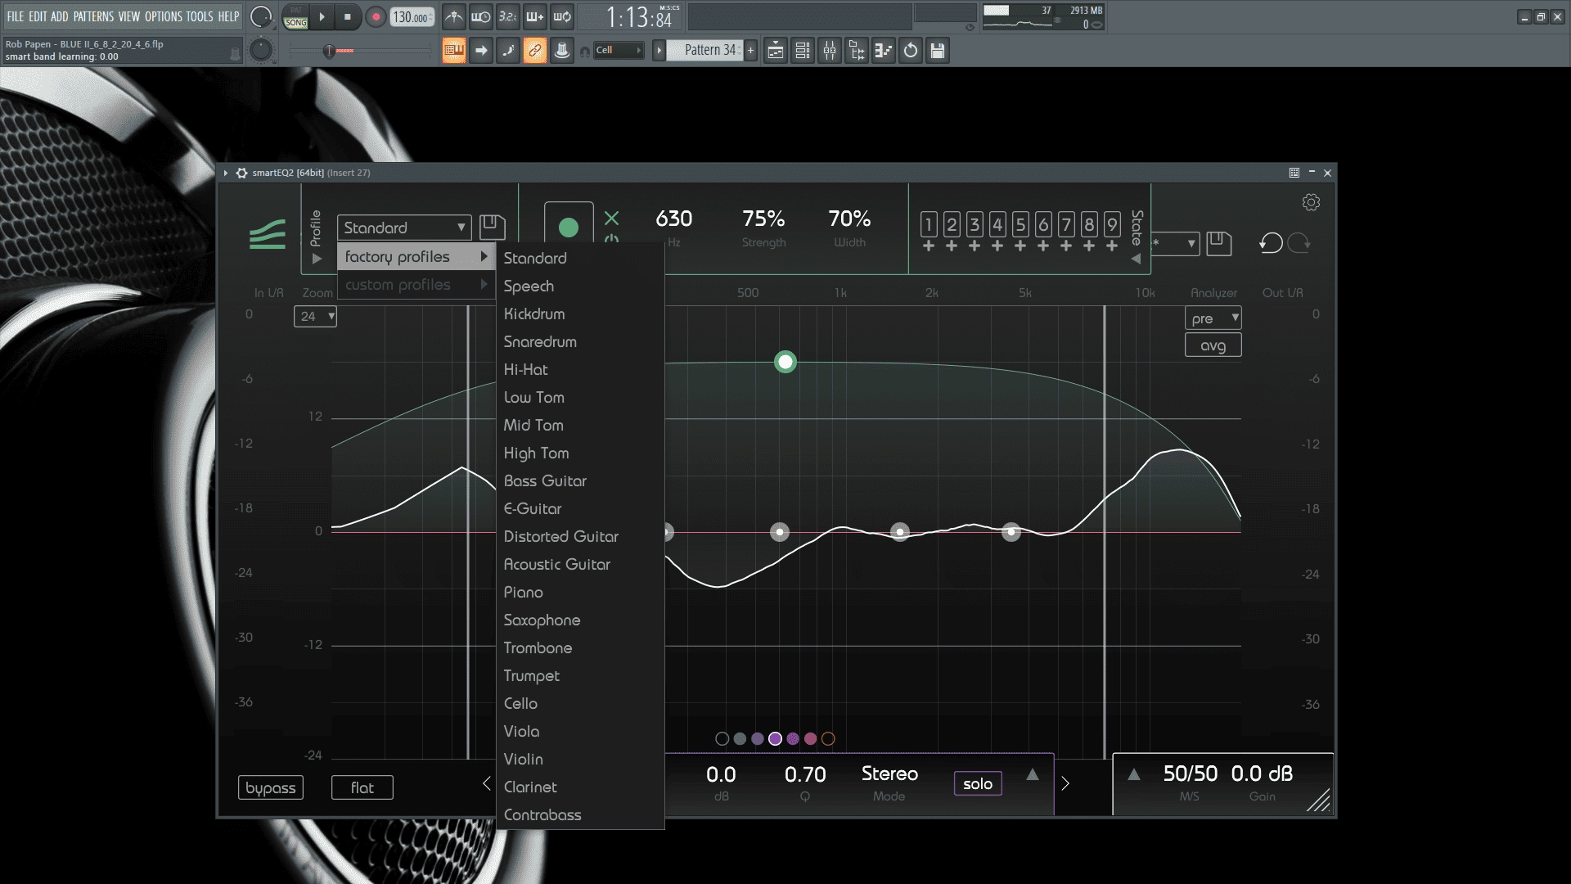
Task: Open the pattern selector arrow before Pattern 34
Action: pyautogui.click(x=659, y=51)
